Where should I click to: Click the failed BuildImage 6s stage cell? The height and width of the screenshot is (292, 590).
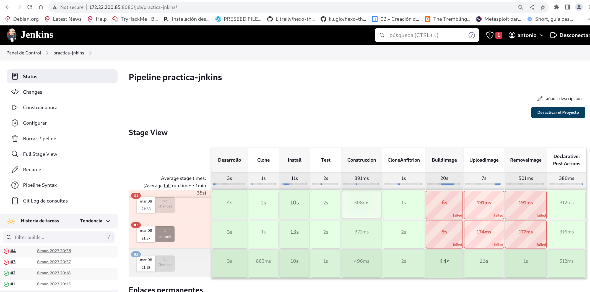(444, 204)
